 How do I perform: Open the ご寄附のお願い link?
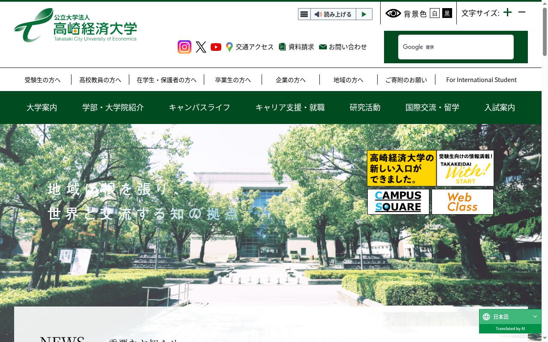pos(406,80)
